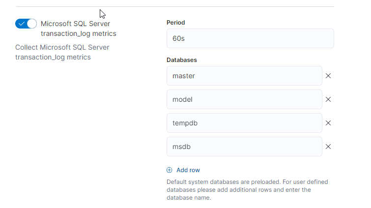
Task: Focus the Period field showing 60s
Action: click(x=250, y=38)
